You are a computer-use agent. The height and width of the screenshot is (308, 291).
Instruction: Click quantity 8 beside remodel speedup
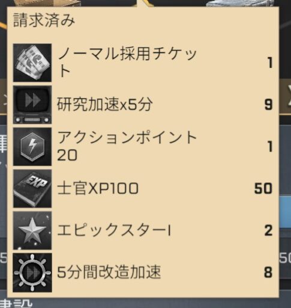268,272
